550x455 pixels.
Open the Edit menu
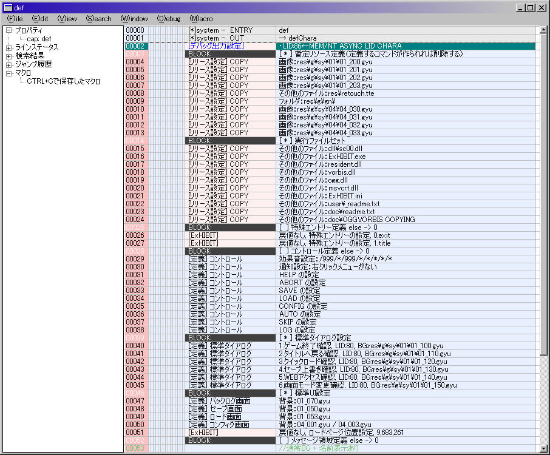40,19
